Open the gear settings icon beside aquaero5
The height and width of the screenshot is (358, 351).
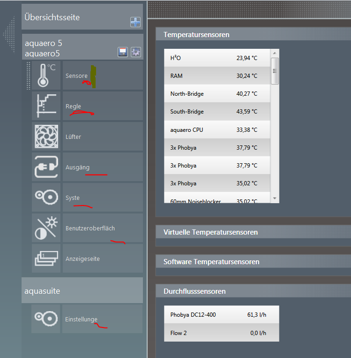click(135, 52)
